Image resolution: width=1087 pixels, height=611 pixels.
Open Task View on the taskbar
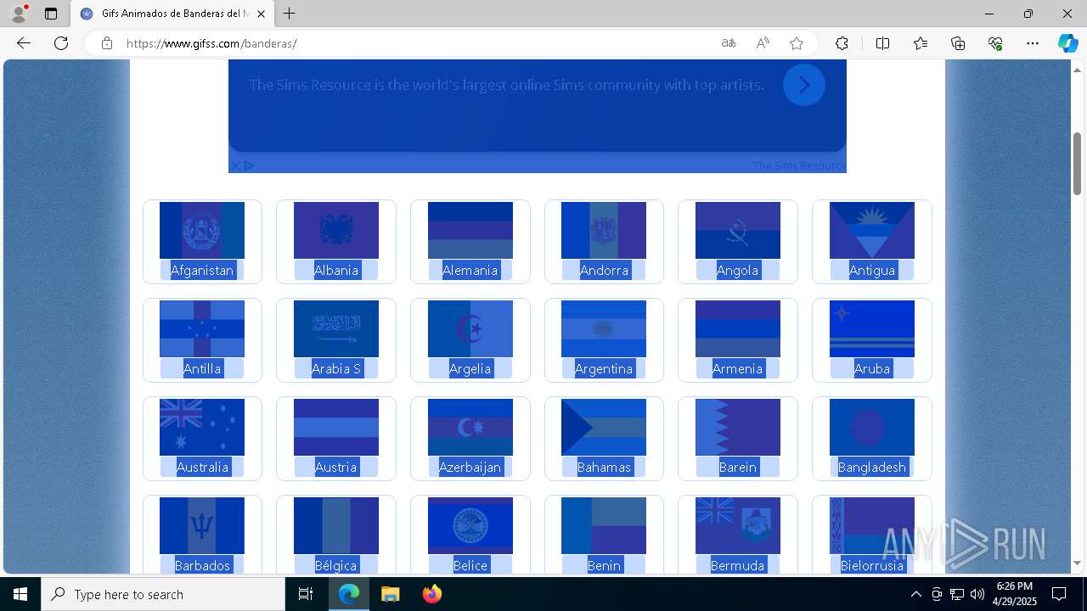(306, 594)
